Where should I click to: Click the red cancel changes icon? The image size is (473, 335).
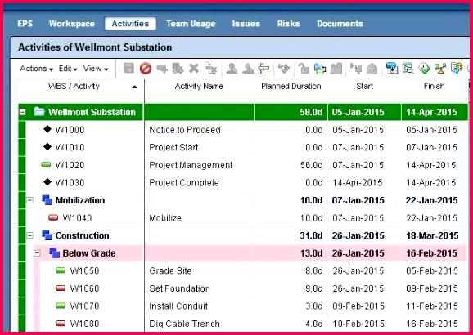pyautogui.click(x=146, y=69)
